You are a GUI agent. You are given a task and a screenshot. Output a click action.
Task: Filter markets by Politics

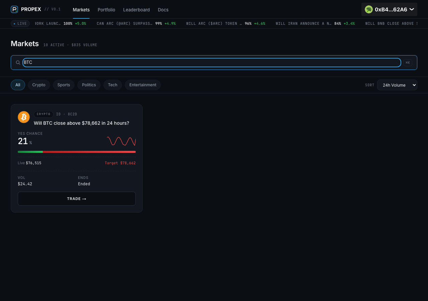(x=89, y=85)
